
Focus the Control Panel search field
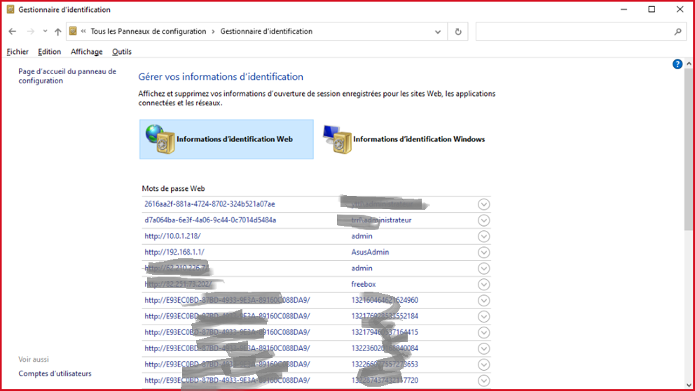581,31
